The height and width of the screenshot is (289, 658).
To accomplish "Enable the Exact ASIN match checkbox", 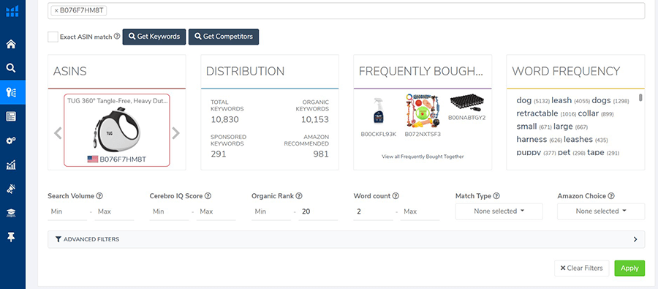I will [53, 37].
